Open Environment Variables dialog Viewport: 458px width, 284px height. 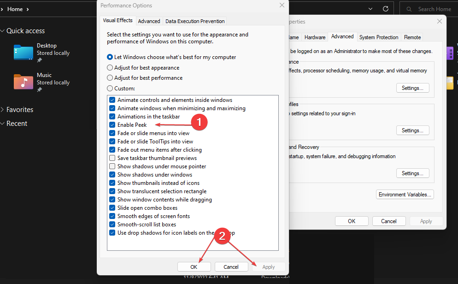pos(405,195)
